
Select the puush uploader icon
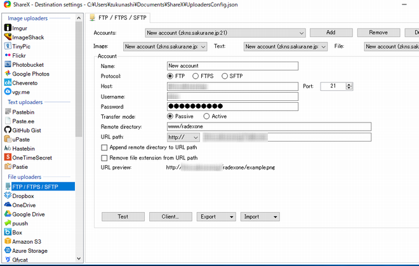[8, 223]
